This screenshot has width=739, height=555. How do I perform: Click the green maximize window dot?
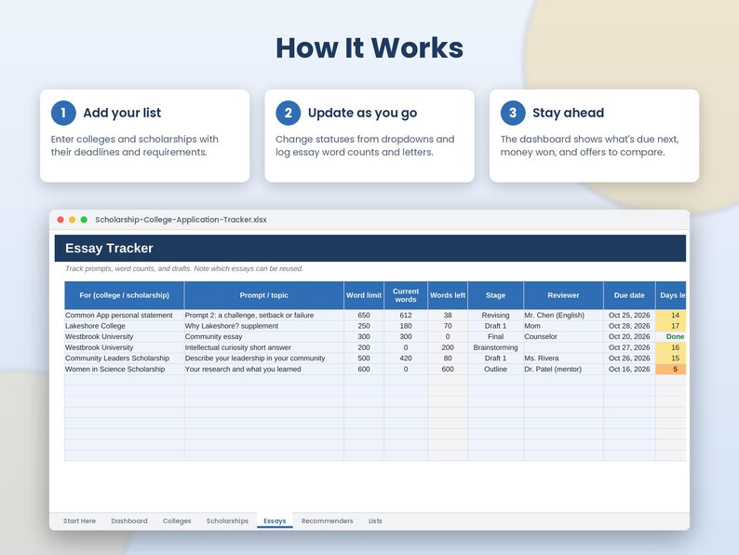(x=84, y=220)
